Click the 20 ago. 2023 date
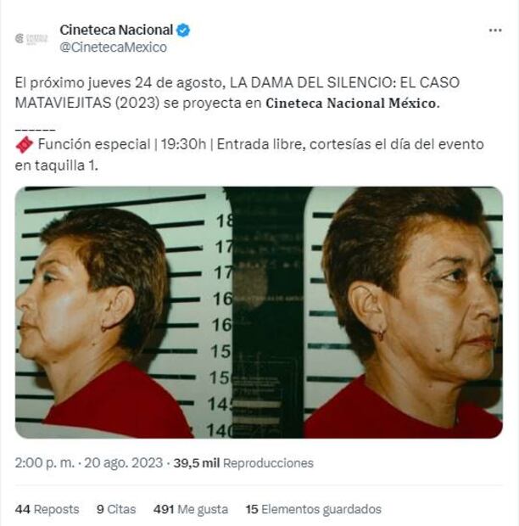The width and height of the screenshot is (519, 526). coord(123,463)
